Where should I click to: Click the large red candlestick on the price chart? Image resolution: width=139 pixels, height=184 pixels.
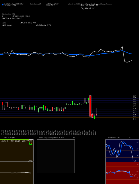90,106
